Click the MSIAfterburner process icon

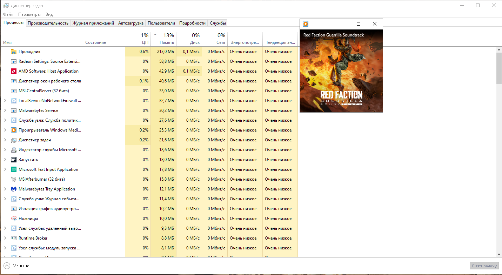pyautogui.click(x=14, y=179)
